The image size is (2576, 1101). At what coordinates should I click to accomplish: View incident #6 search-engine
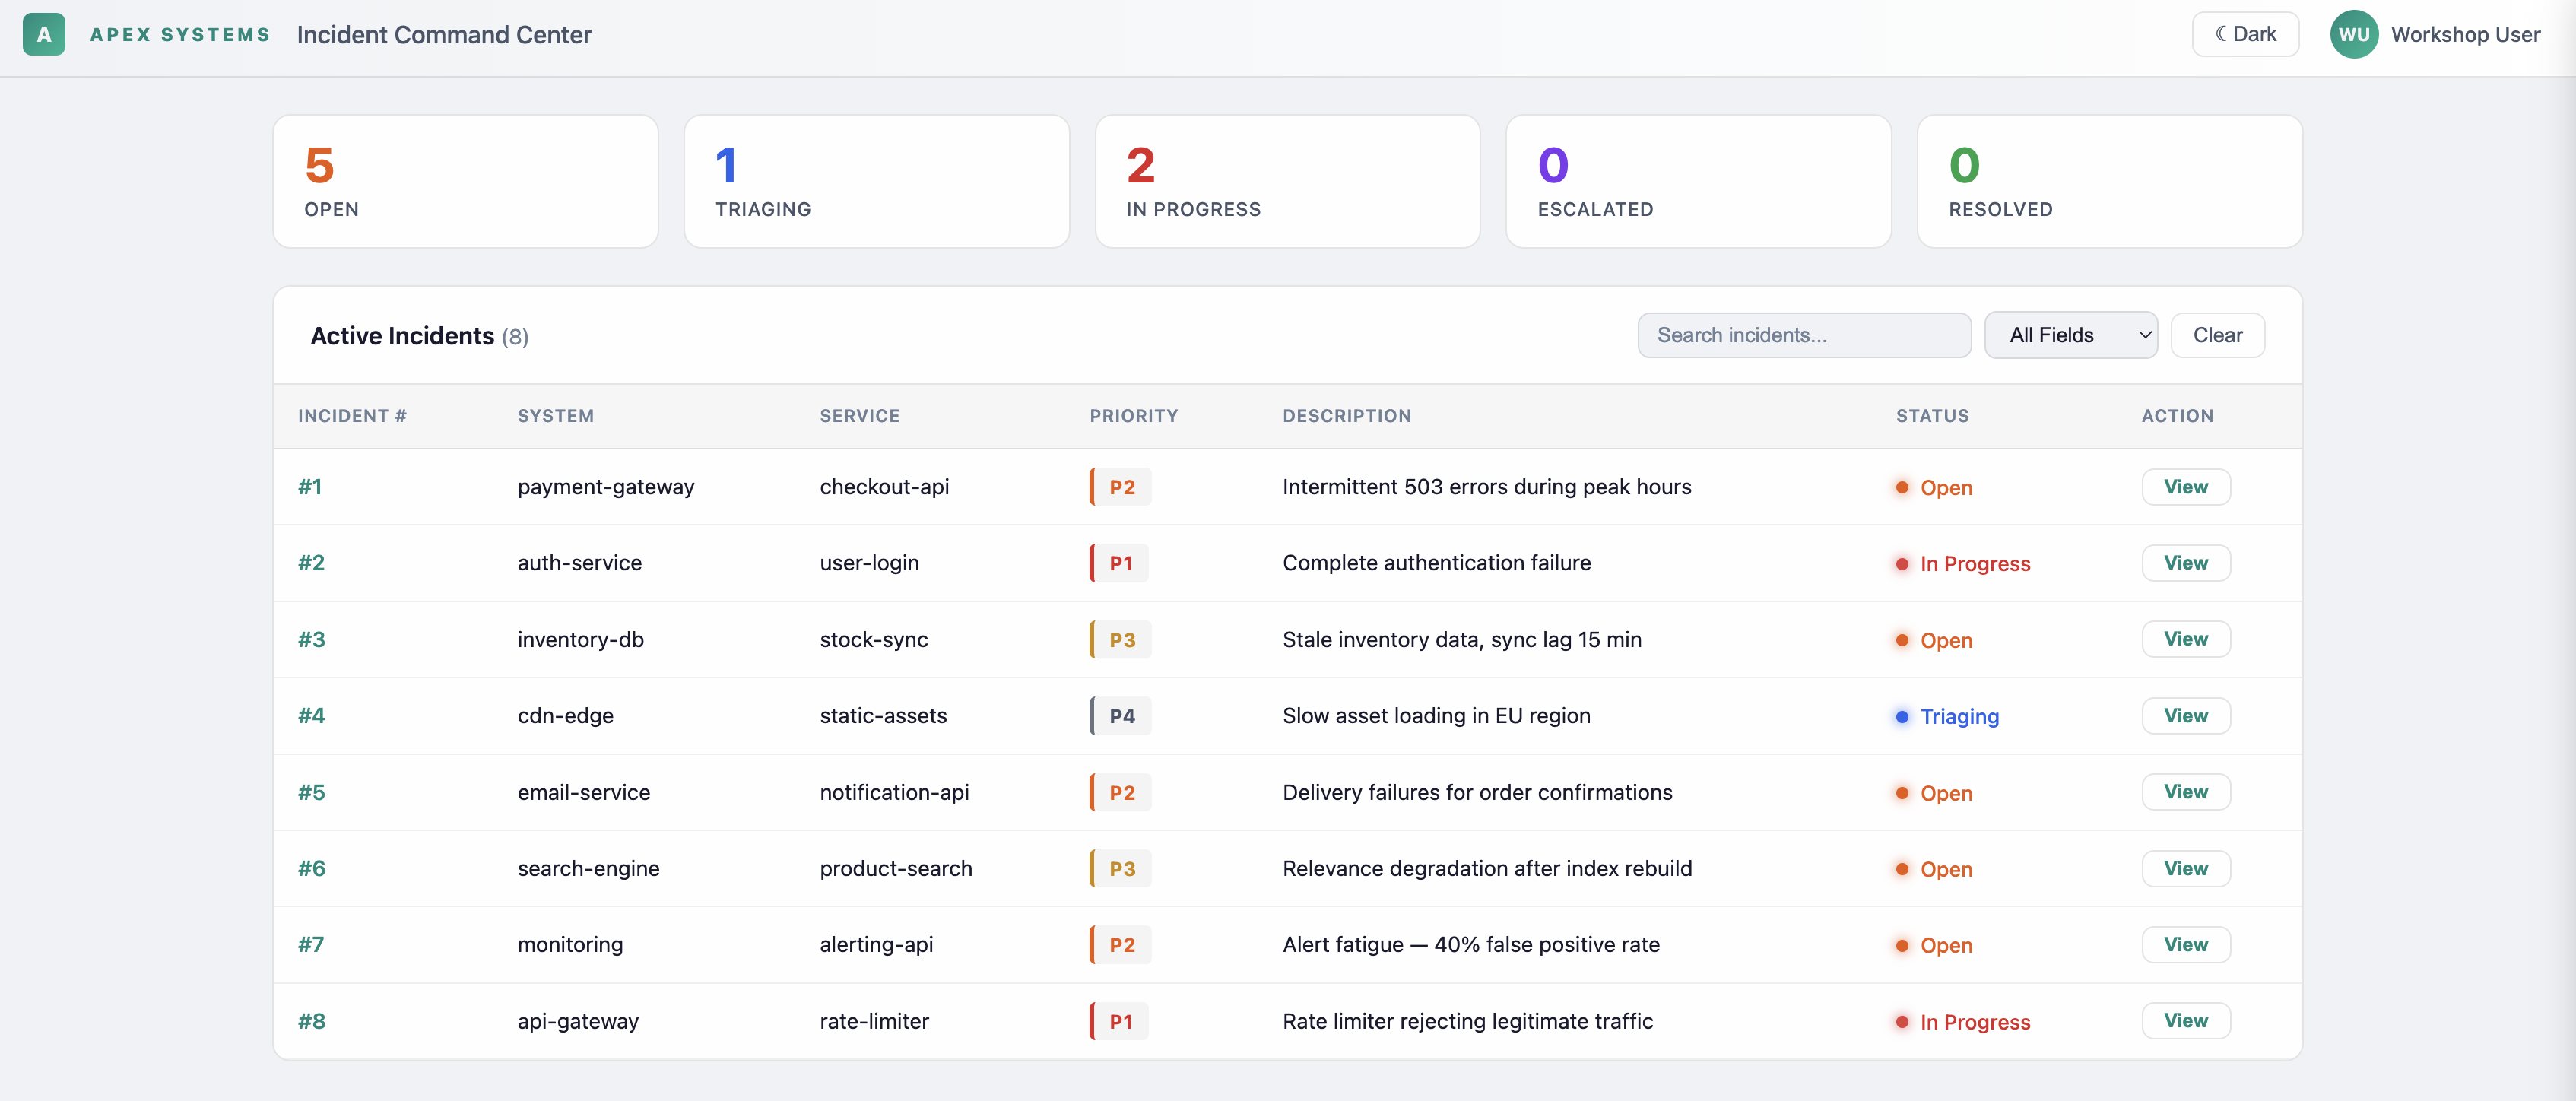(2185, 868)
